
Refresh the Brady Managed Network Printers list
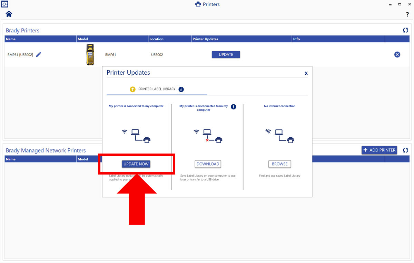405,150
